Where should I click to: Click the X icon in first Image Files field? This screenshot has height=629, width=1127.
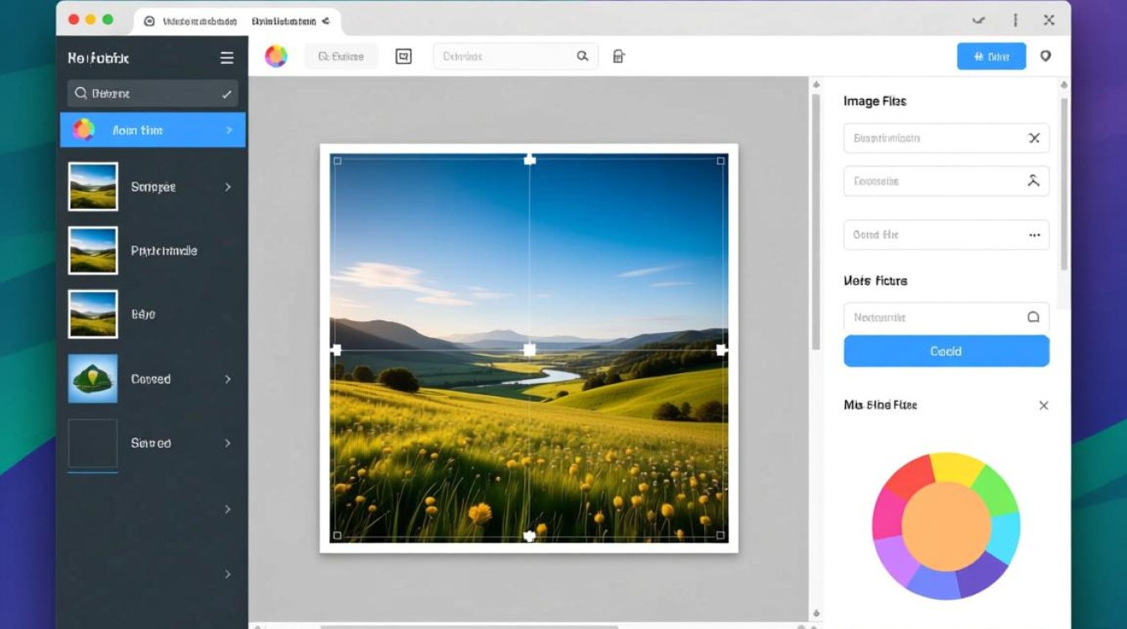[1034, 138]
